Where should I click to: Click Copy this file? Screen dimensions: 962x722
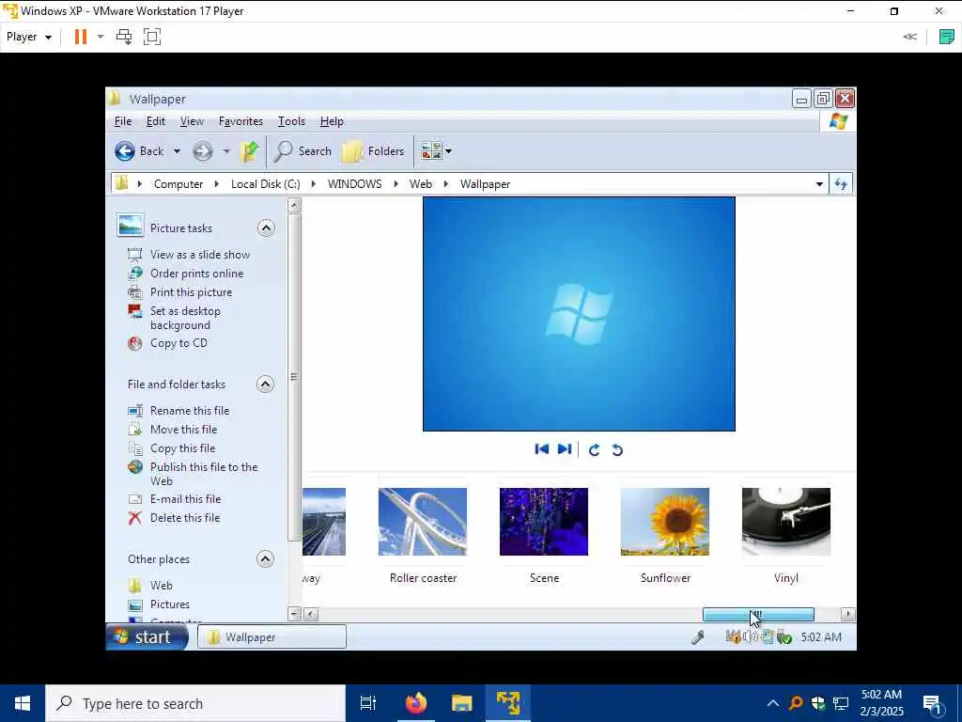coord(183,448)
